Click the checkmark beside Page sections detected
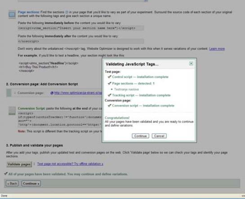This screenshot has width=245, height=199. pyautogui.click(x=109, y=84)
